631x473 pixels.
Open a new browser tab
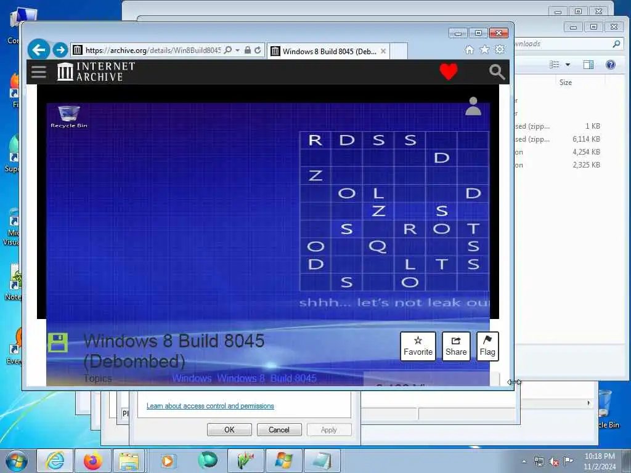(399, 51)
